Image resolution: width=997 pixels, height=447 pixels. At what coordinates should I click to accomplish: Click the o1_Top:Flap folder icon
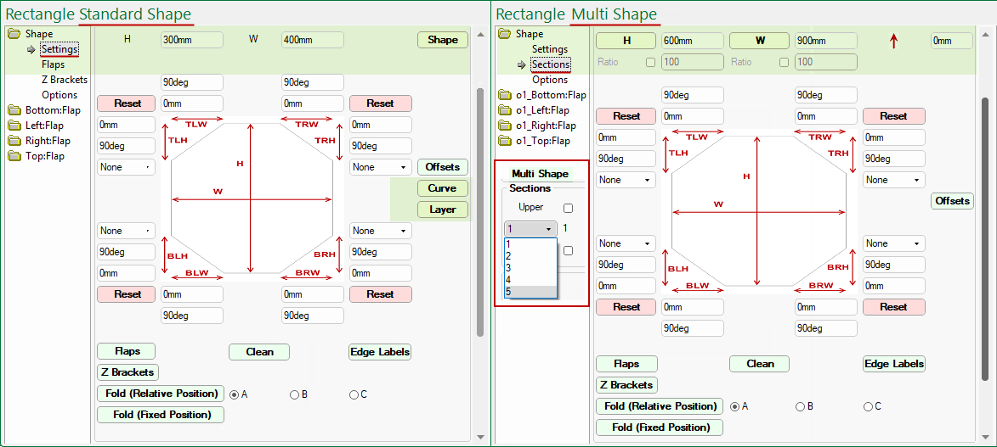pyautogui.click(x=505, y=141)
